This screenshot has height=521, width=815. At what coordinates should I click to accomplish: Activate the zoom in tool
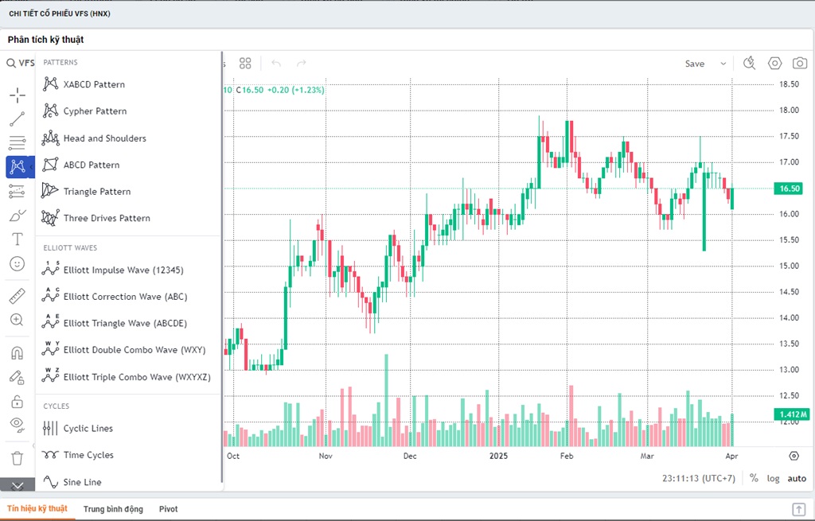coord(18,320)
